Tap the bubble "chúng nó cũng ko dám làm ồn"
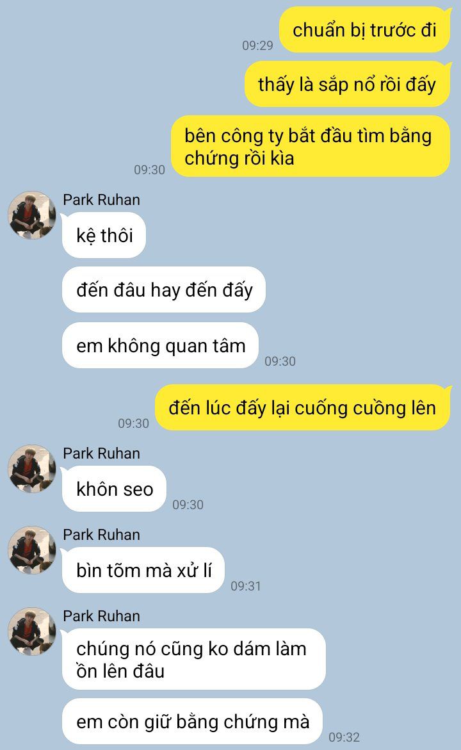 point(193,659)
